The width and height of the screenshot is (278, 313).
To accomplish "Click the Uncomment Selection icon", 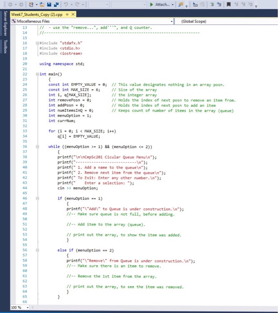I will pos(219,4).
